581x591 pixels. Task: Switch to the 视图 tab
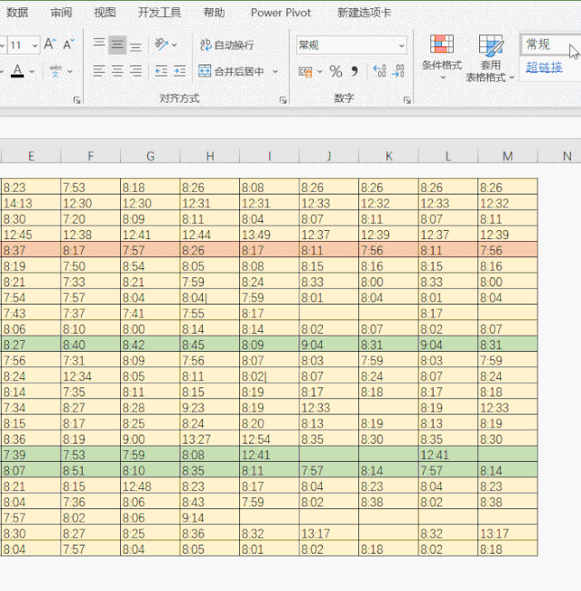105,13
